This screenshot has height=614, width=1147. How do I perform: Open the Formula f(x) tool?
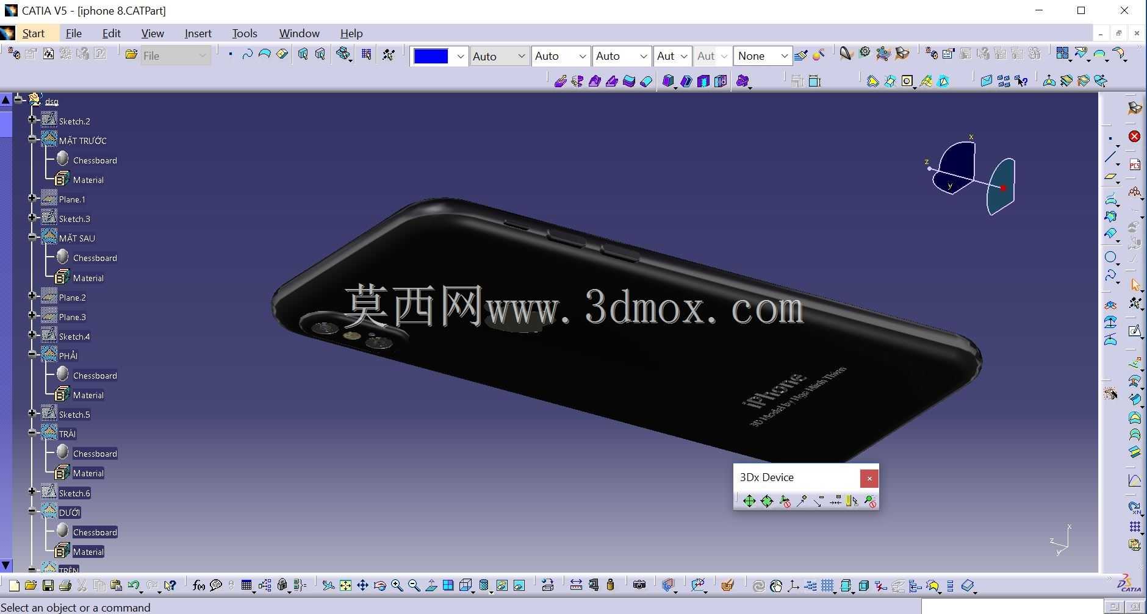click(x=198, y=585)
